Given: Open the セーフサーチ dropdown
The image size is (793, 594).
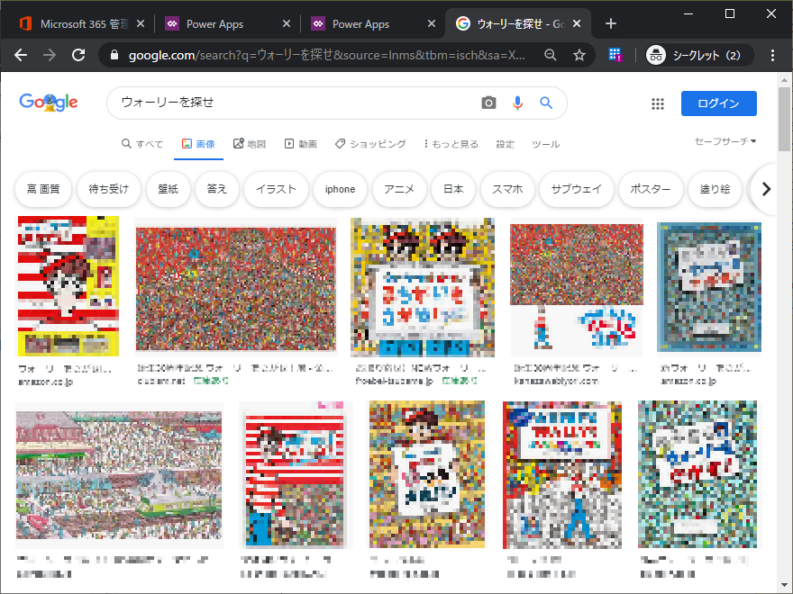Looking at the screenshot, I should point(725,141).
